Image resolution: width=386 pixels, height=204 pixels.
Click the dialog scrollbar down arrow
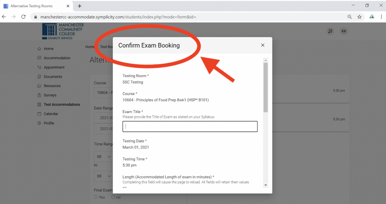tap(266, 185)
